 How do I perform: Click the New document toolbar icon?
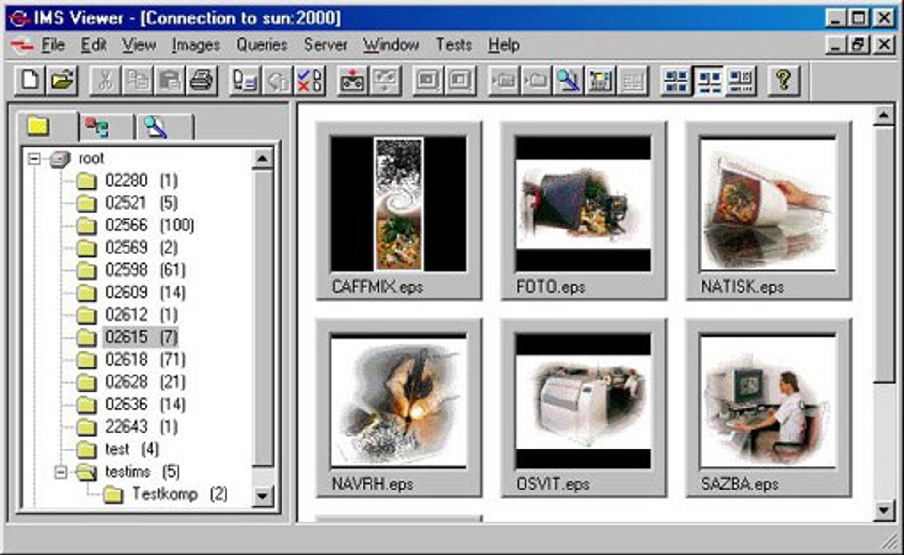point(30,81)
